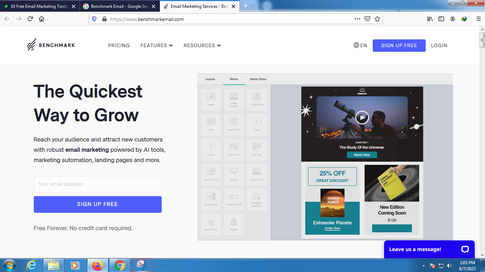Show sidebars with the sidebar icon
485x272 pixels.
[x=441, y=19]
